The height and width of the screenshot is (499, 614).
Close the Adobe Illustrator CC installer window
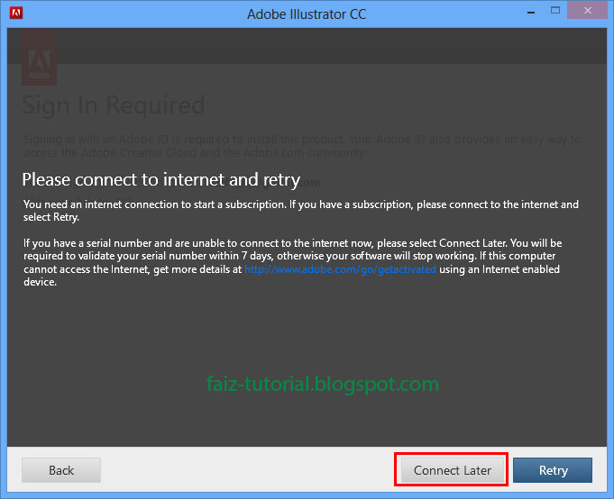(587, 11)
